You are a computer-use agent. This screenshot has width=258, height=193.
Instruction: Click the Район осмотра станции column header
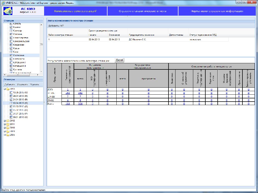click(x=60, y=35)
